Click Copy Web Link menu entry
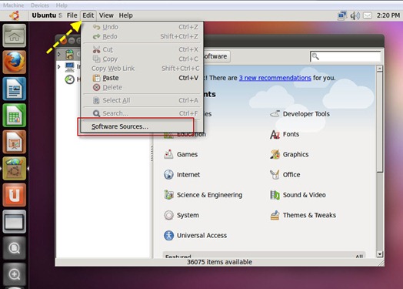Viewport: 403px width, 289px height. (142, 69)
